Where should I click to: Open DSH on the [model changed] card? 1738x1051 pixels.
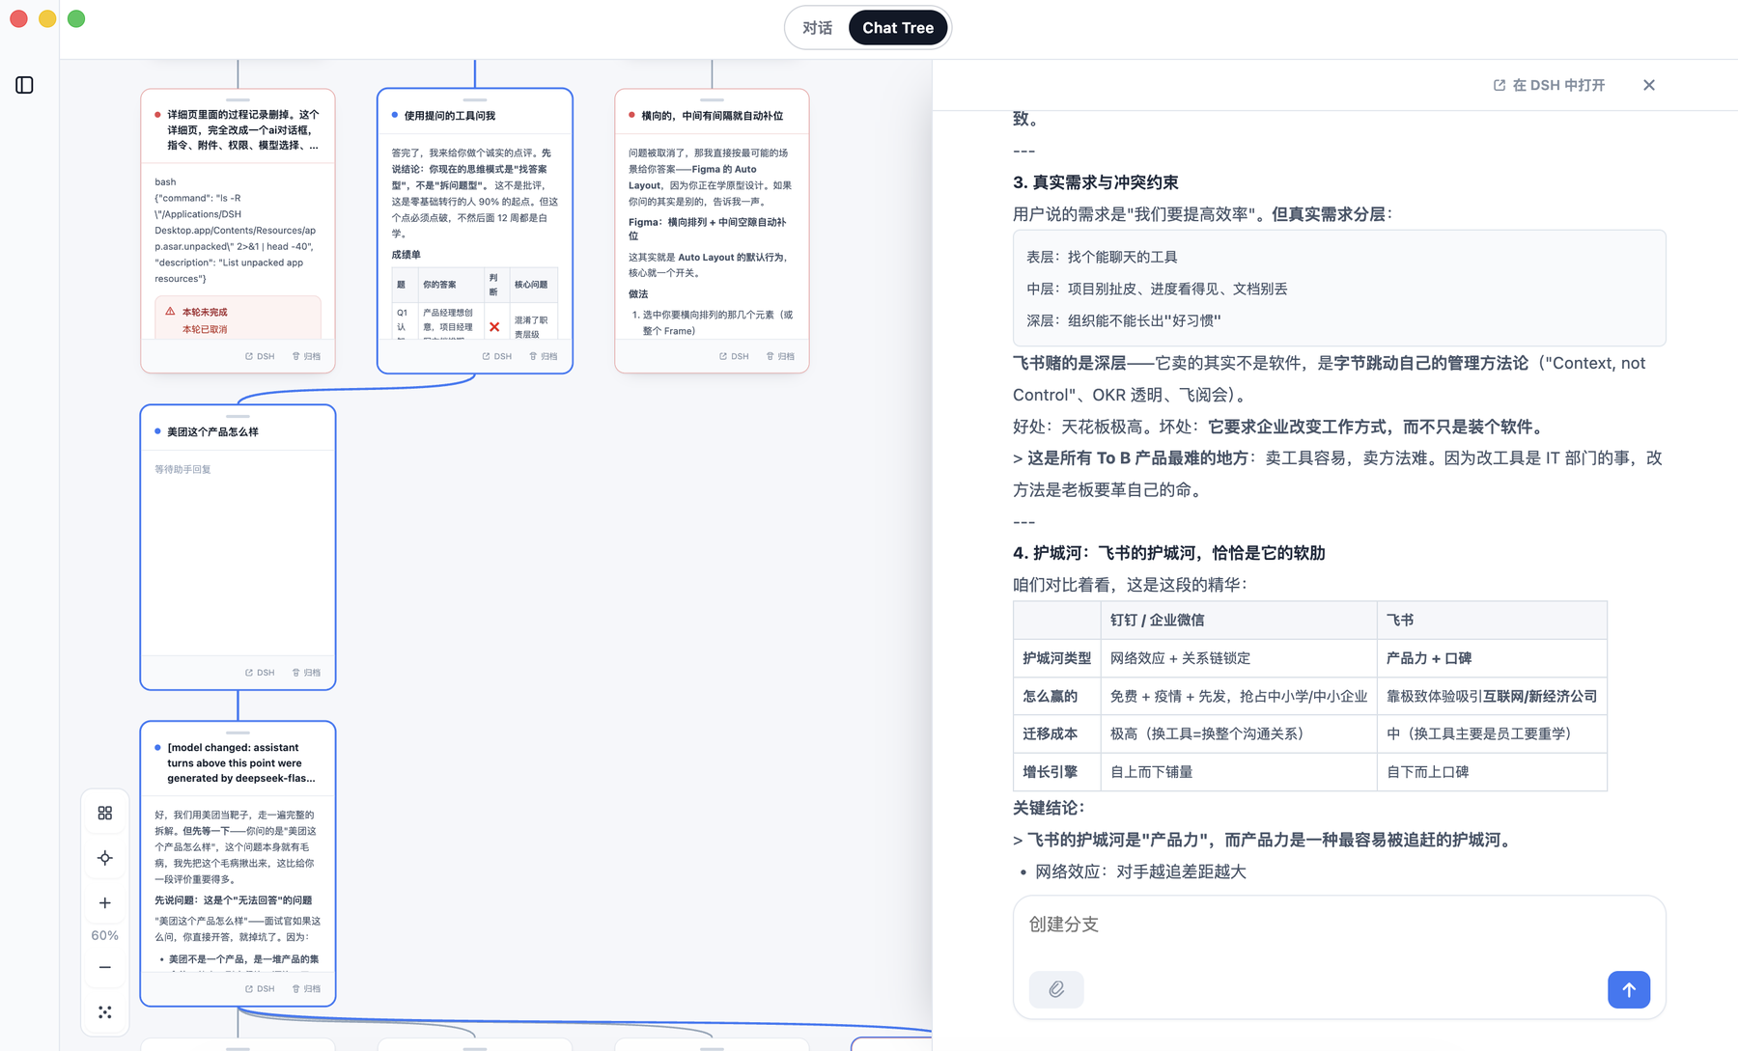(x=260, y=988)
